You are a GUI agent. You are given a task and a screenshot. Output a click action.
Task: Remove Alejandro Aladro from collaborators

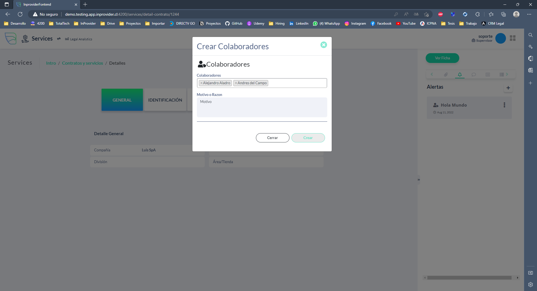point(201,83)
